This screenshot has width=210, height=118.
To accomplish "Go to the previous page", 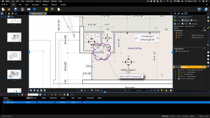I will coord(129,90).
